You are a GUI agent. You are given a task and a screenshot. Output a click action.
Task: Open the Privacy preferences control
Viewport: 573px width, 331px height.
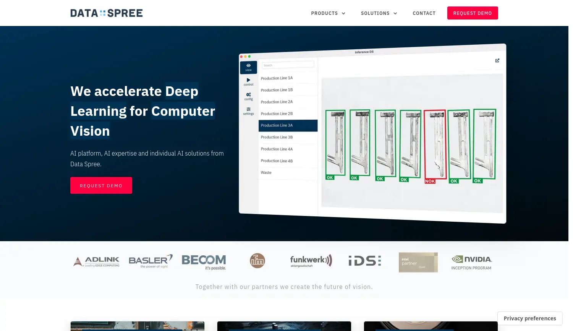[x=530, y=318]
